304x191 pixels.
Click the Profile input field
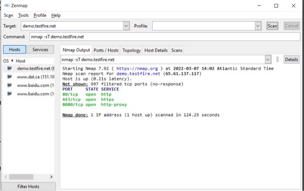tap(204, 26)
